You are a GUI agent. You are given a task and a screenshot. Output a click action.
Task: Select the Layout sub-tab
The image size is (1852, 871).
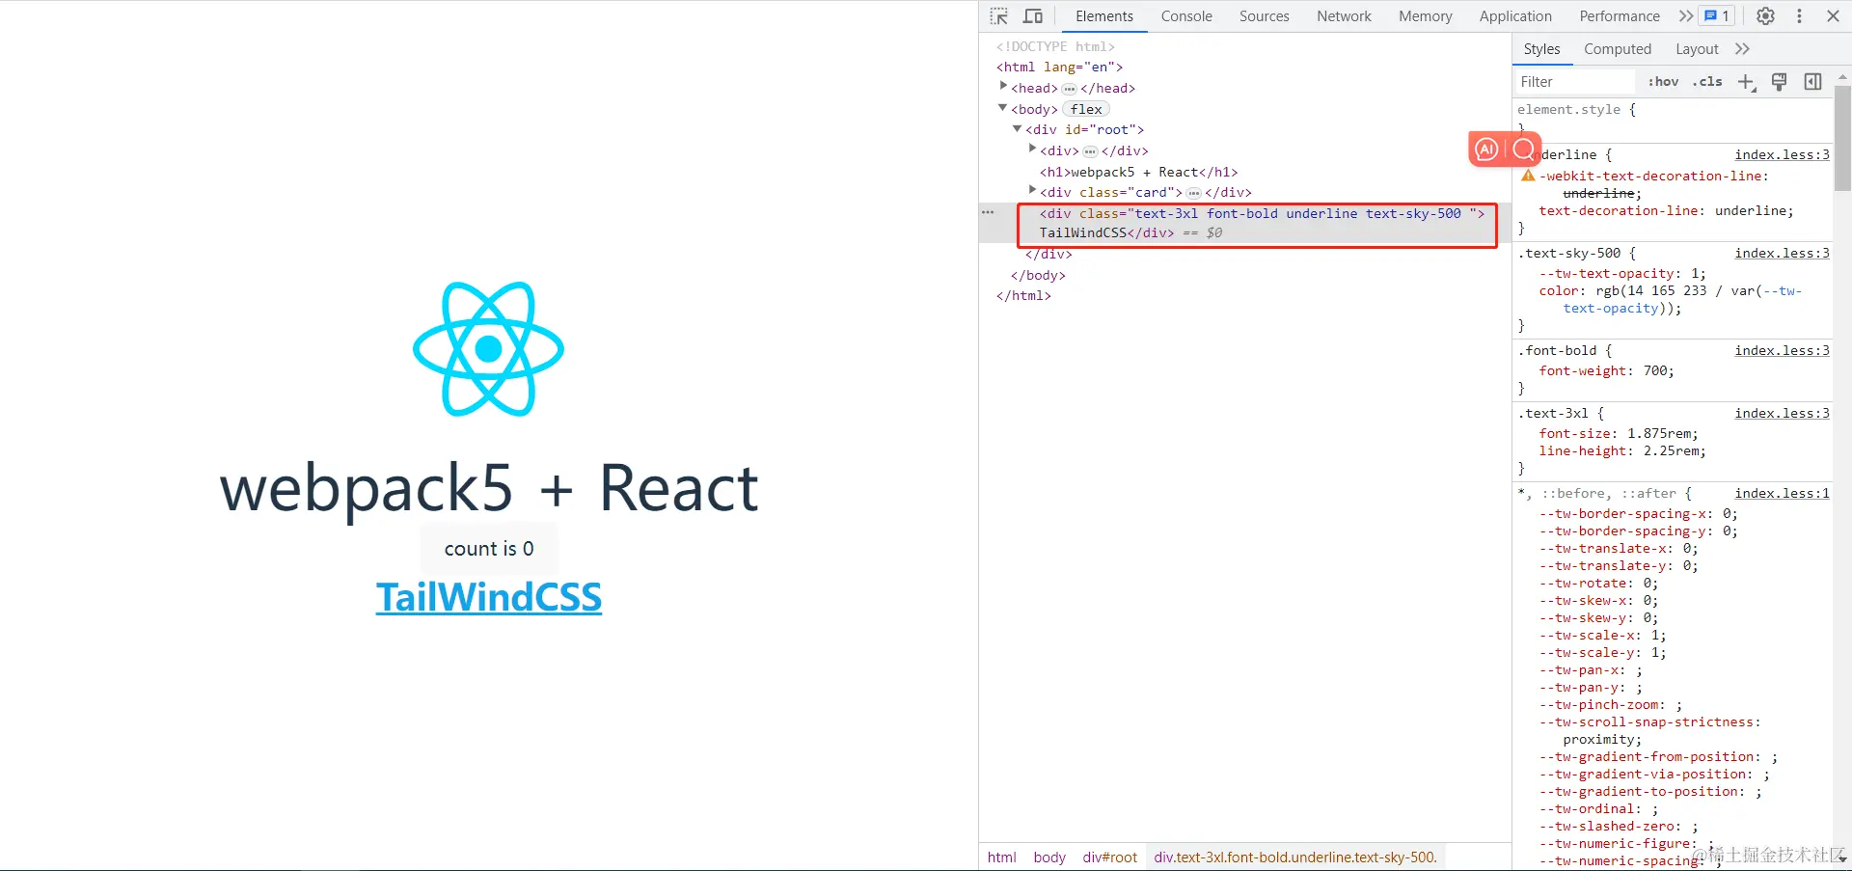click(1697, 49)
